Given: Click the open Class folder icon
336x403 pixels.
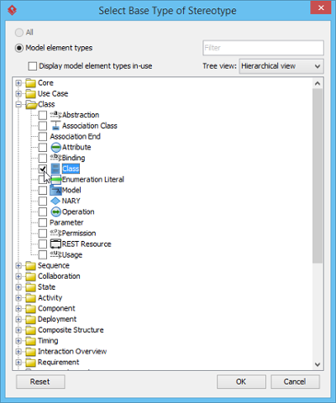Looking at the screenshot, I should point(31,104).
